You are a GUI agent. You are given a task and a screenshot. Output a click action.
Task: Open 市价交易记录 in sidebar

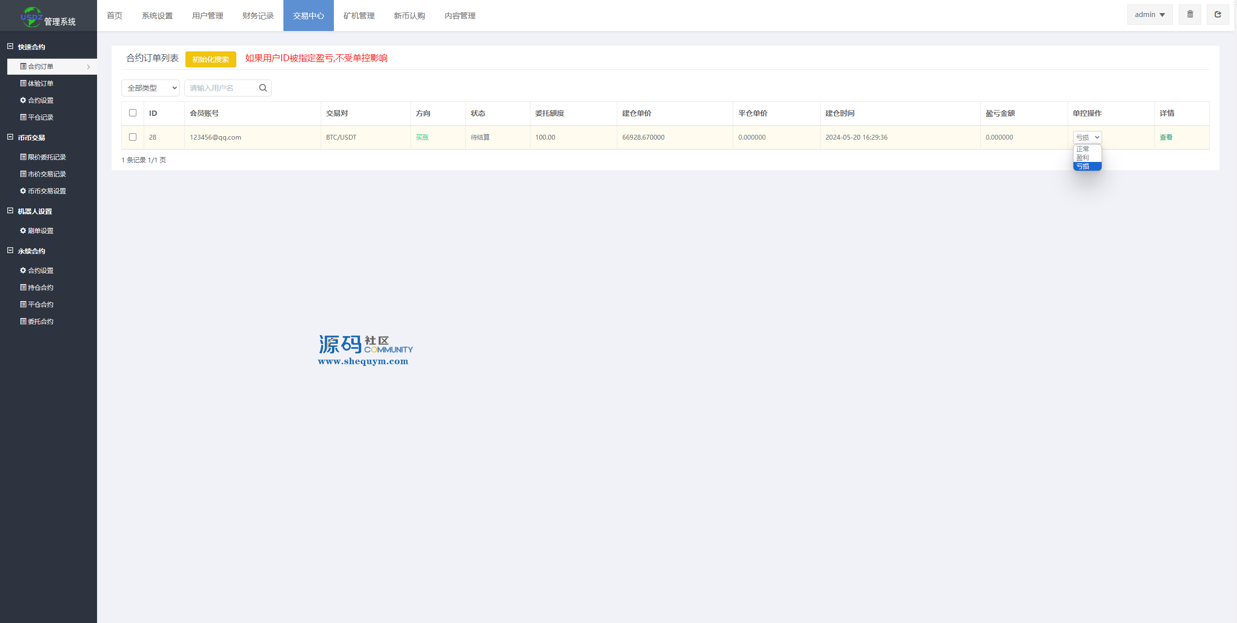[x=43, y=174]
